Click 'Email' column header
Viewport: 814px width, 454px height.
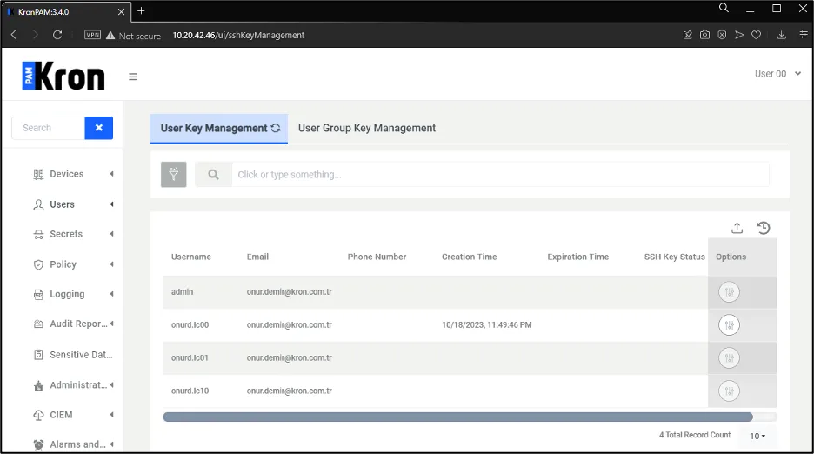257,257
